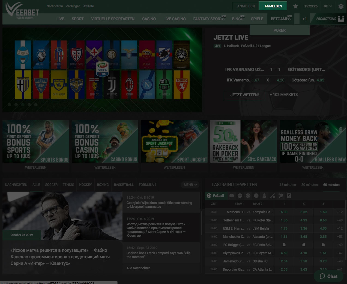Open Goalless Draw promo thumbnail
The height and width of the screenshot is (284, 347).
pos(313,142)
